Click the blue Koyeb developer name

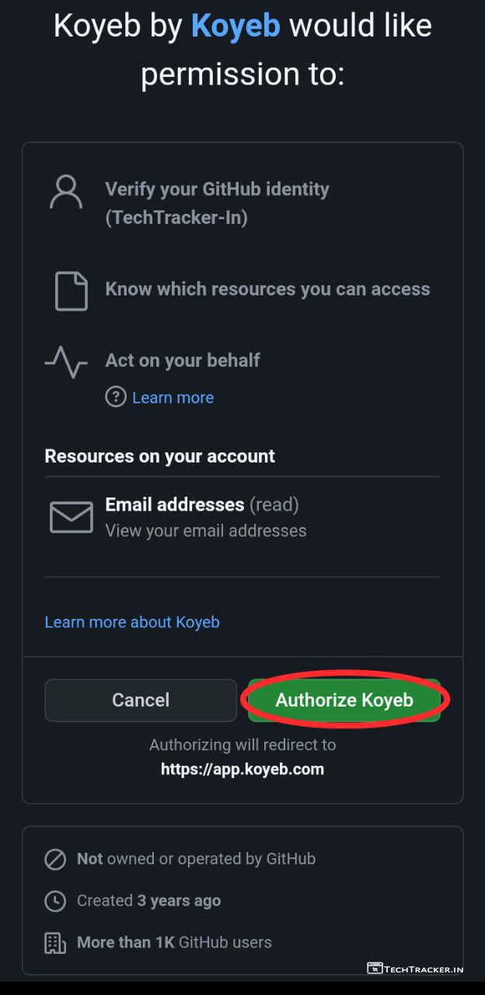(236, 26)
